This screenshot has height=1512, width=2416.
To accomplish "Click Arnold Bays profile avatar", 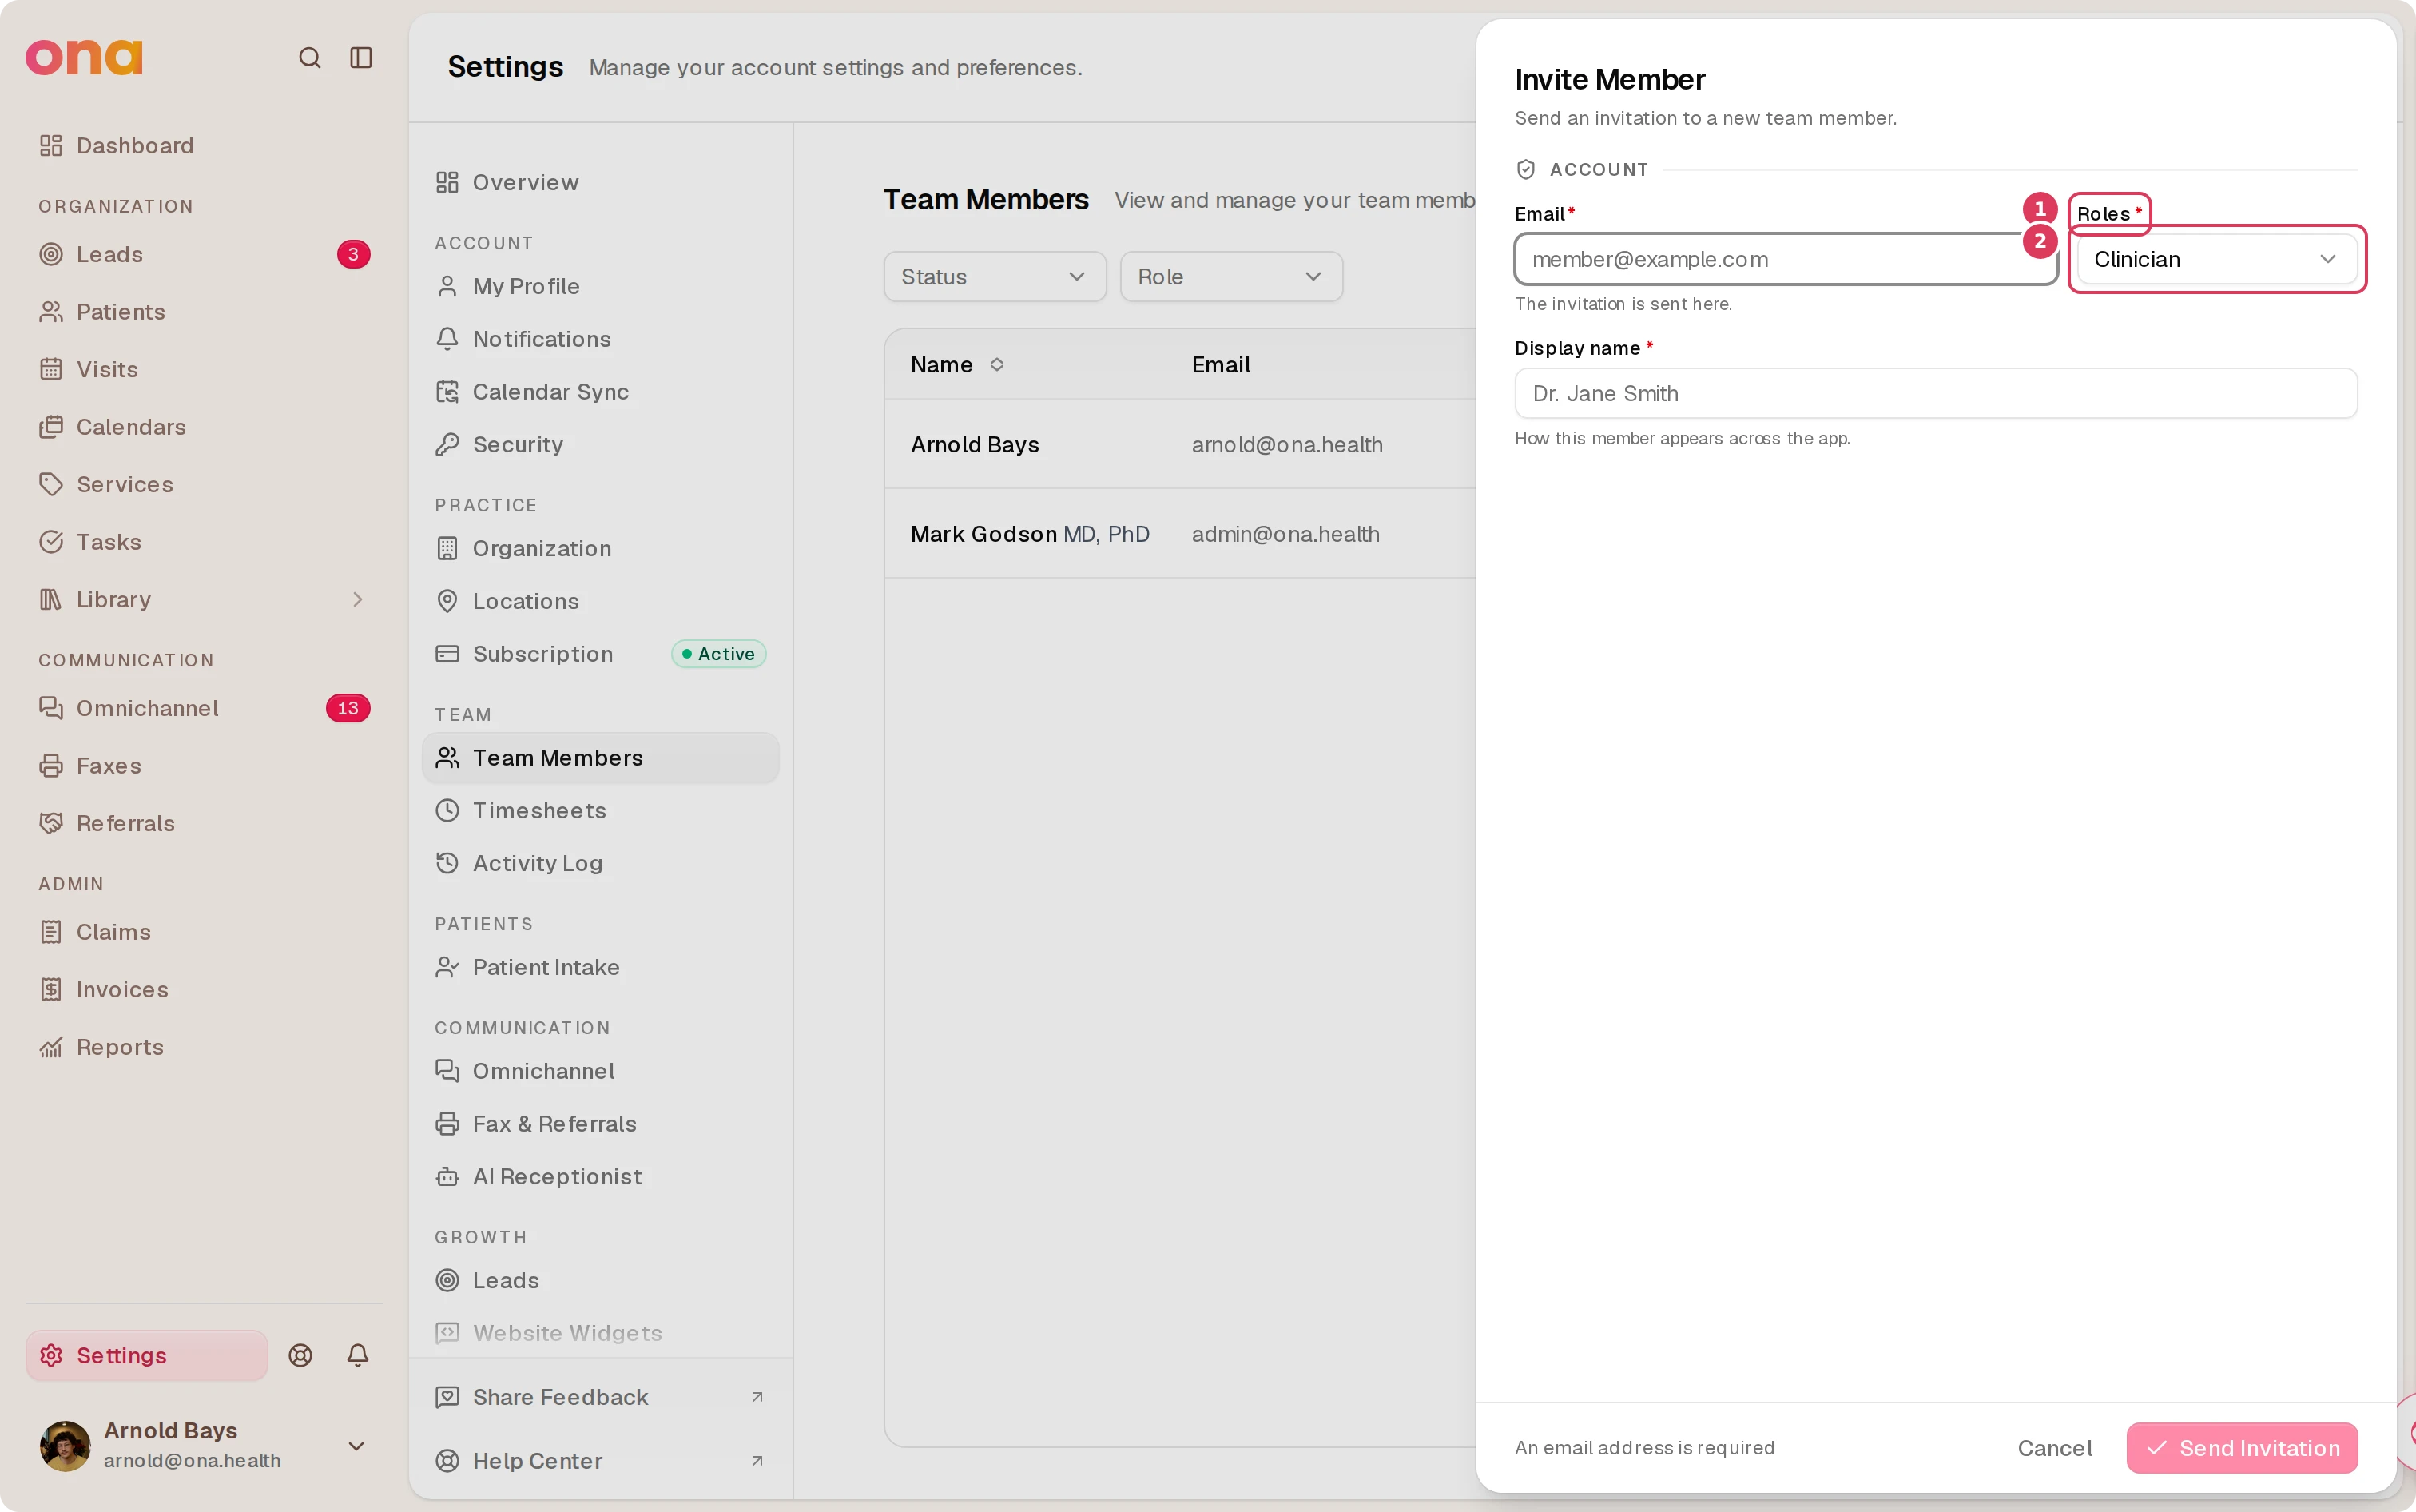I will [x=65, y=1445].
